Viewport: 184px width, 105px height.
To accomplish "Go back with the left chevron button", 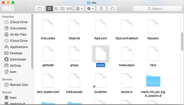I will 5,9.
